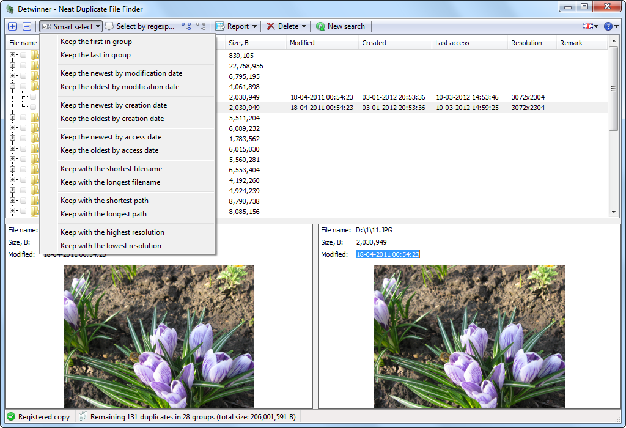Image resolution: width=626 pixels, height=428 pixels.
Task: Click the green Registered copy status icon
Action: pos(11,417)
